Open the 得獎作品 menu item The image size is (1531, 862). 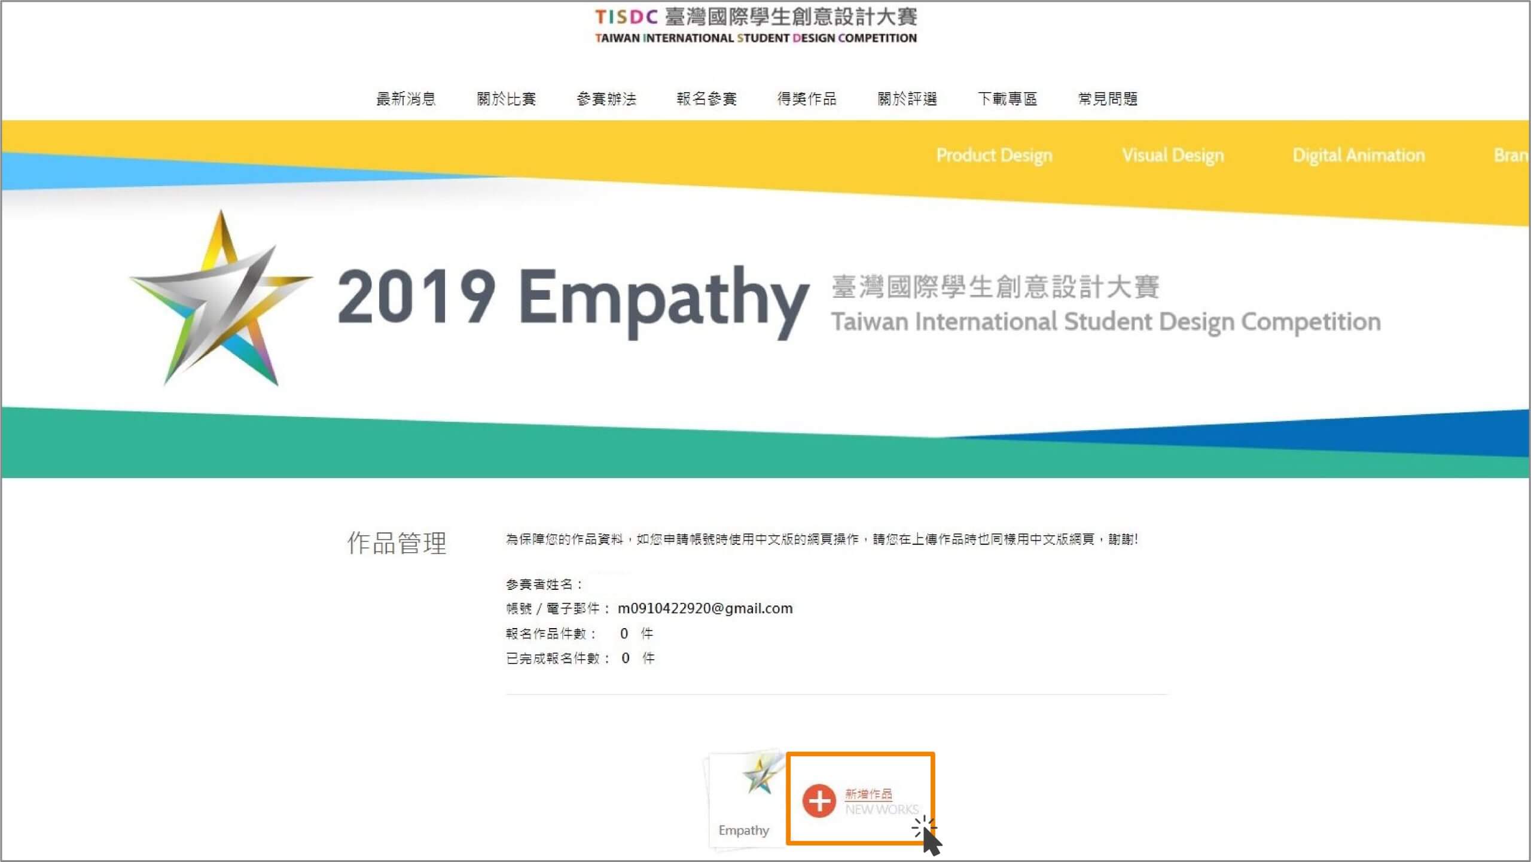(807, 99)
